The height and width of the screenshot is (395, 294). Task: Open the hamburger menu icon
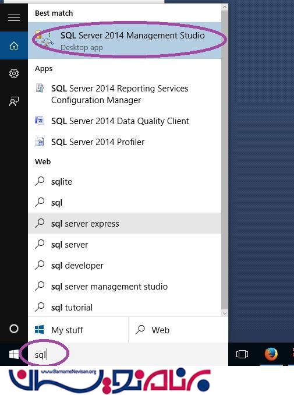[x=14, y=17]
